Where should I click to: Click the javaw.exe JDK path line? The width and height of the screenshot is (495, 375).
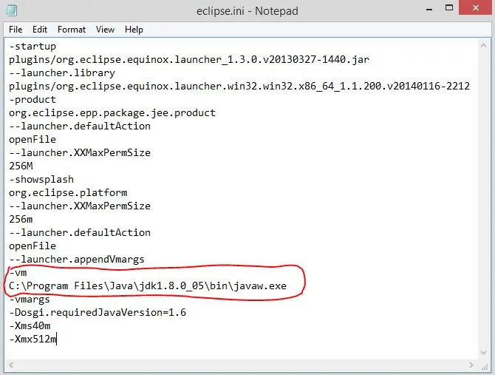(148, 286)
